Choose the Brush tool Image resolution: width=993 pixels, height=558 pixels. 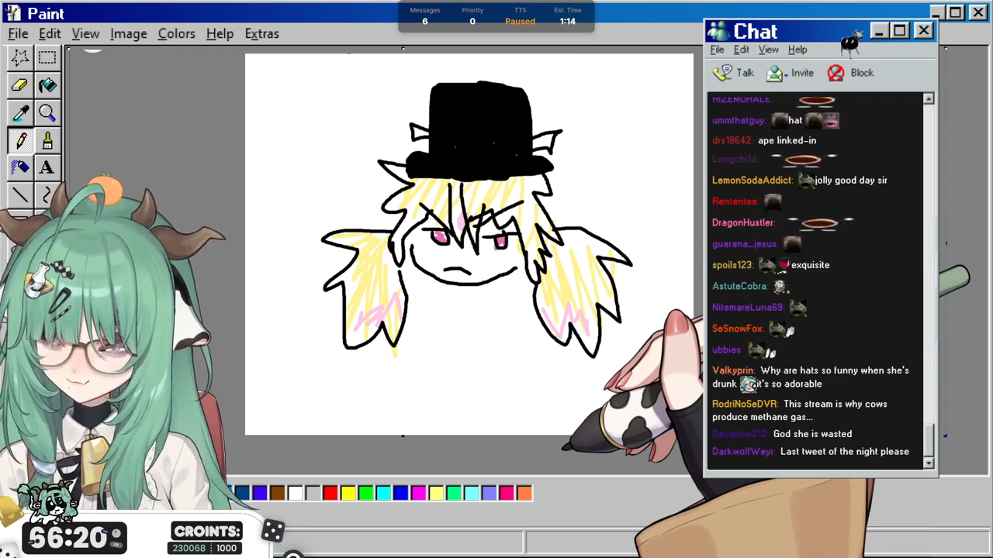(x=47, y=140)
